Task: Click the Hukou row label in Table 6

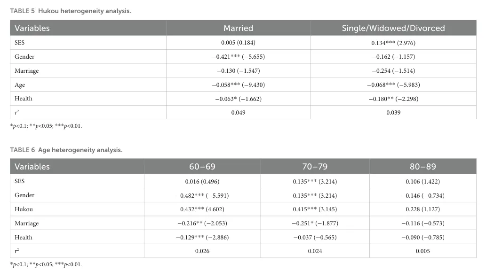Action: [24, 209]
